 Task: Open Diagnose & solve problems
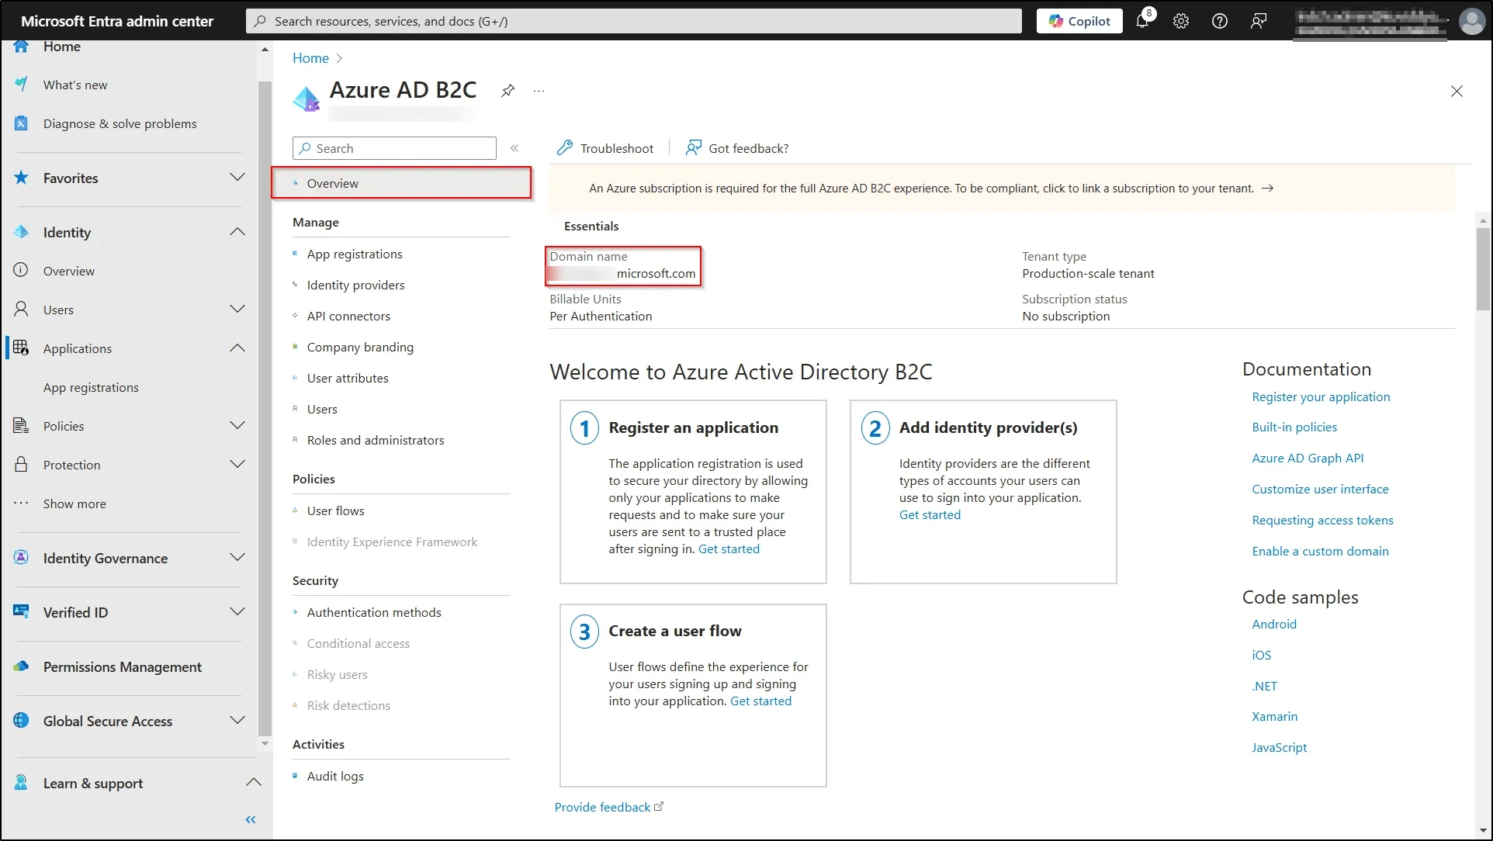(120, 123)
